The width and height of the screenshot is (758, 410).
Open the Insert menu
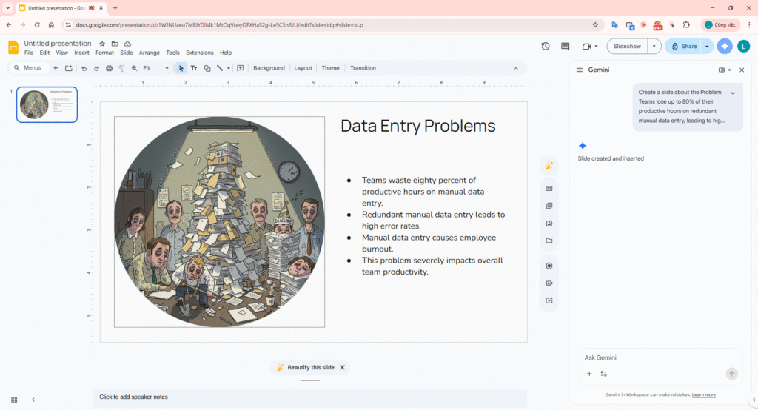click(x=81, y=53)
